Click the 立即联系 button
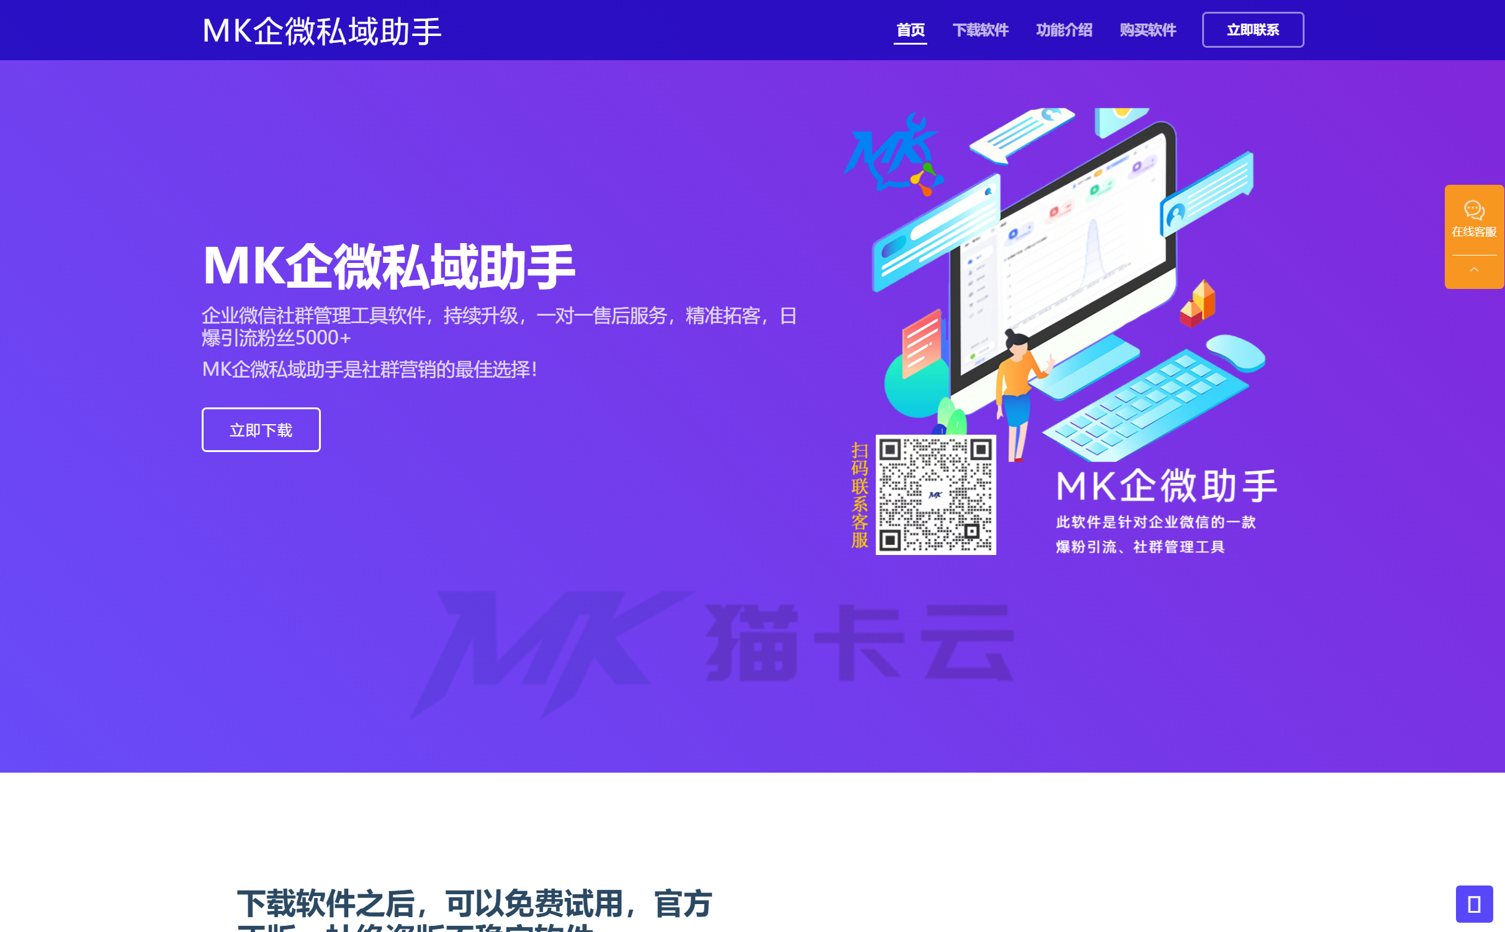Image resolution: width=1505 pixels, height=932 pixels. 1252,30
